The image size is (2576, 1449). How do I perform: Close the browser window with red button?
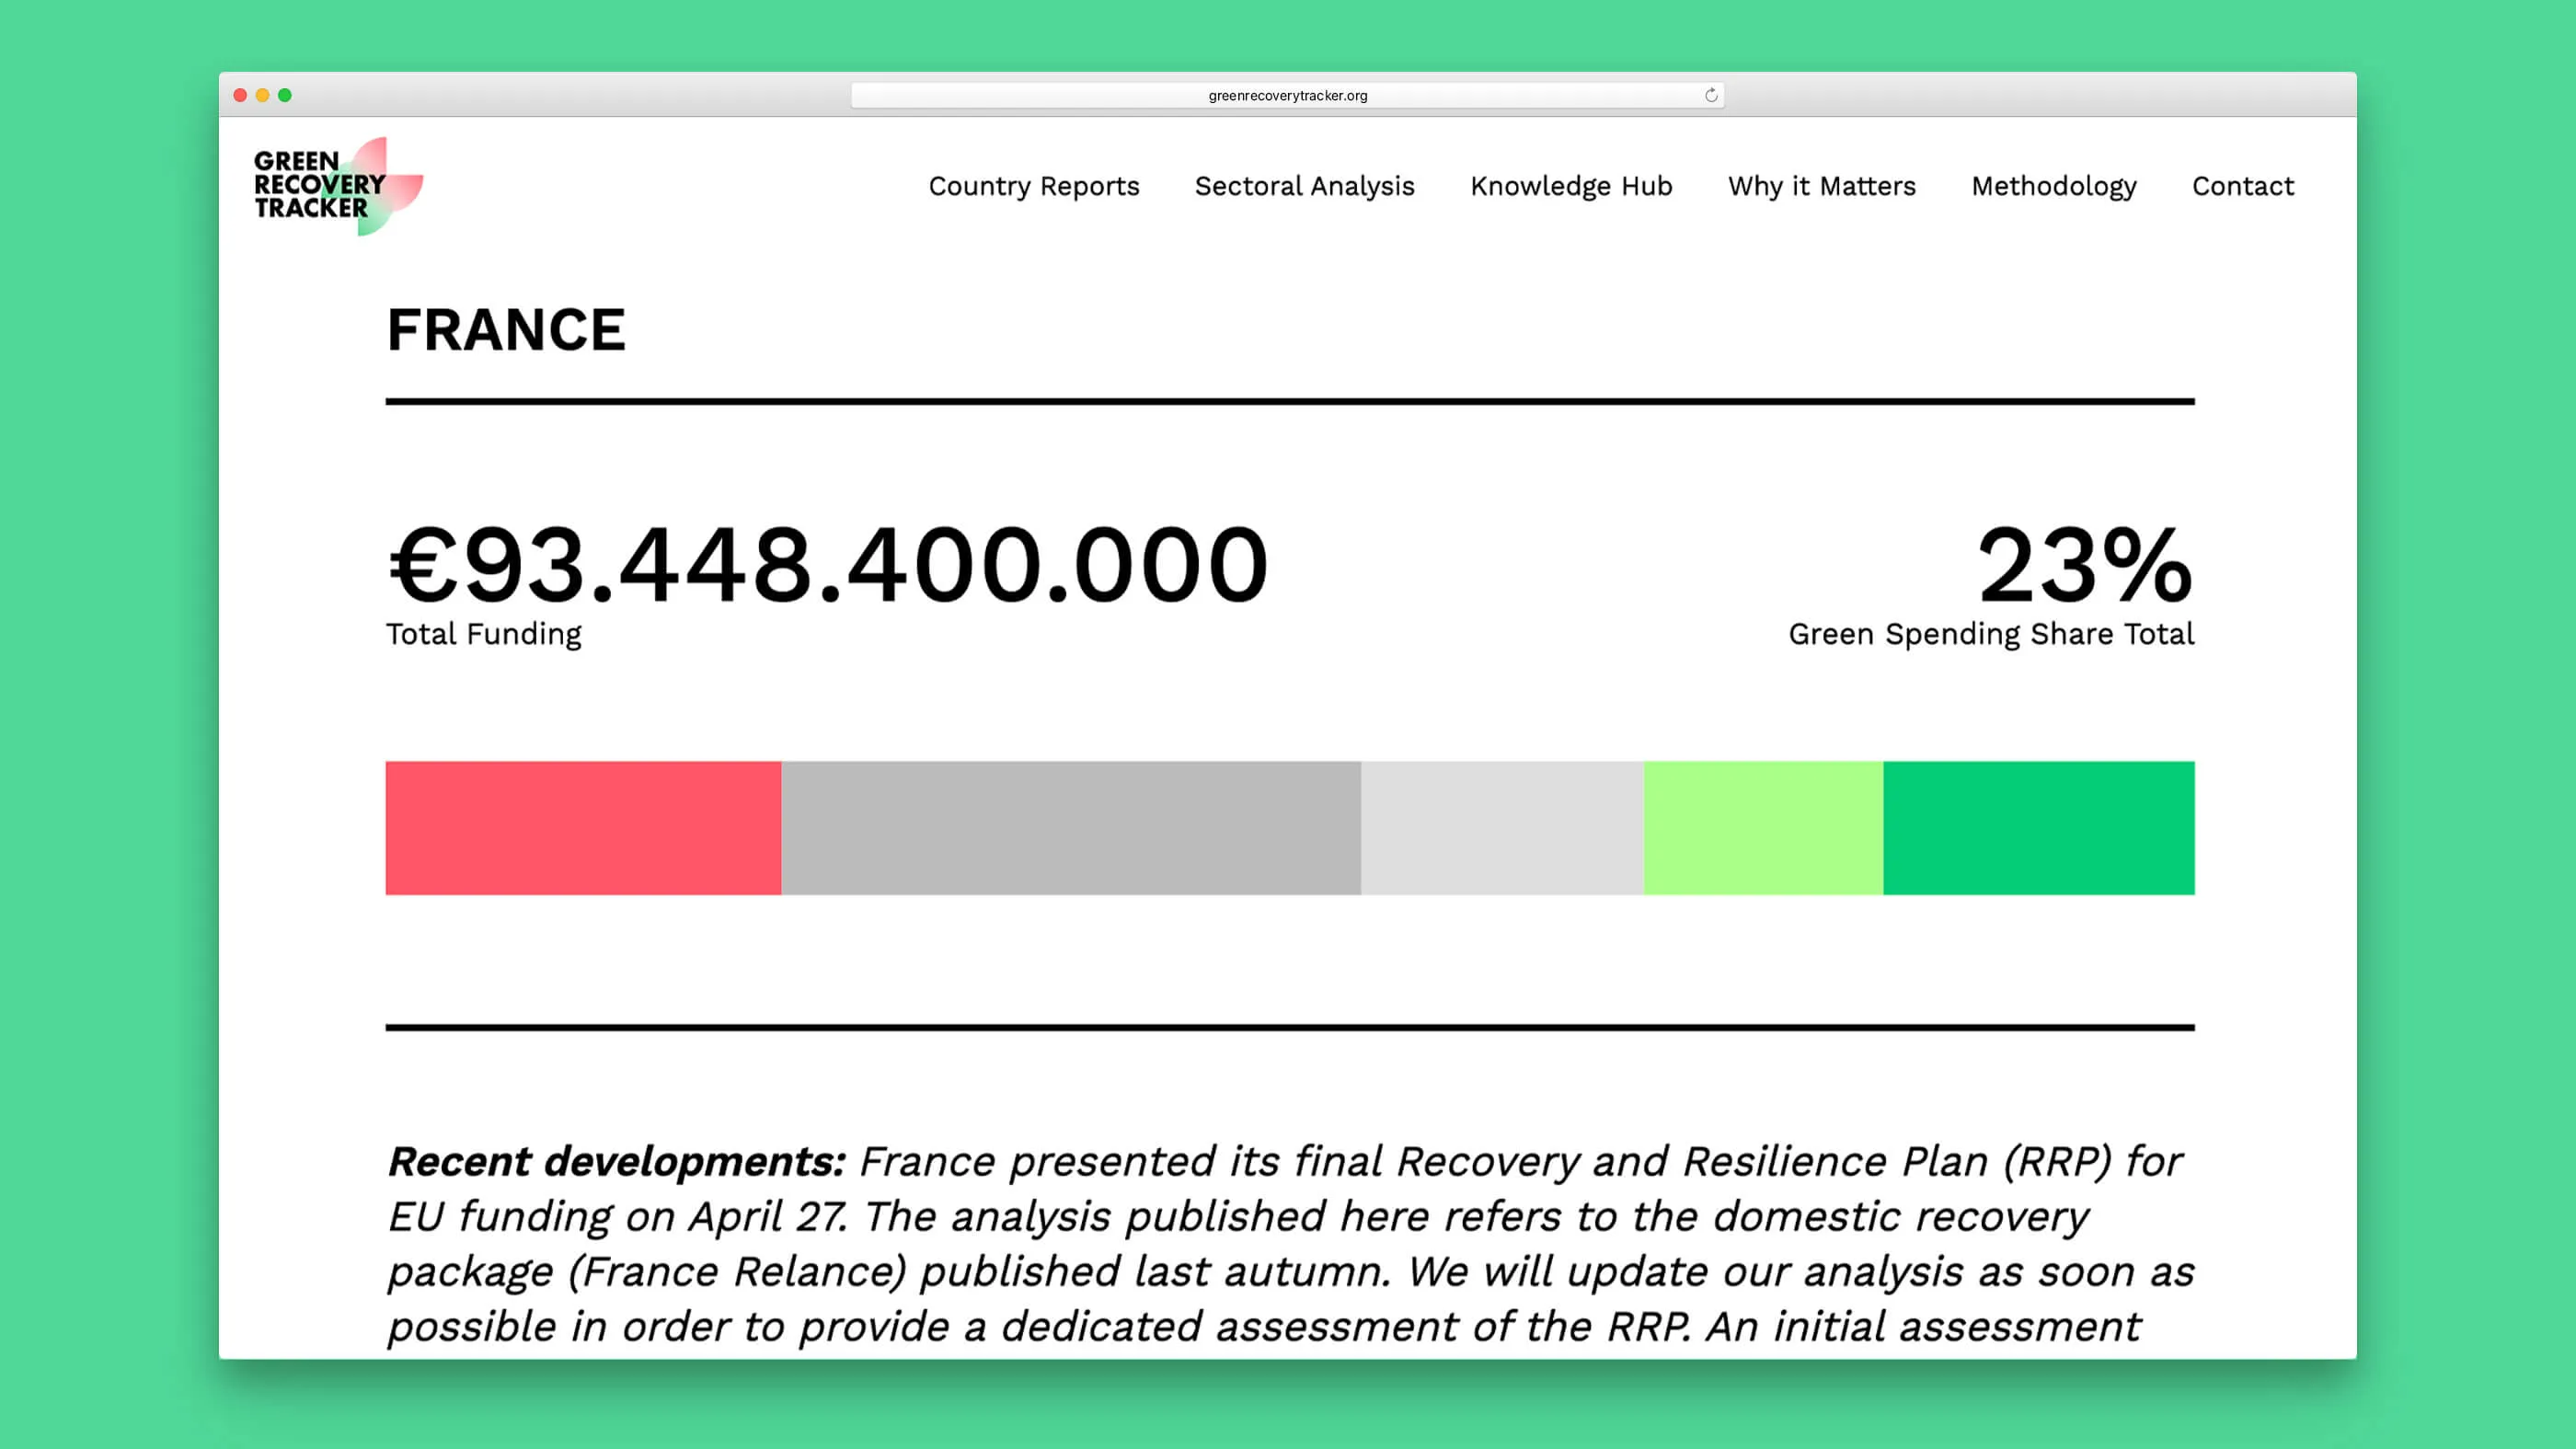[x=240, y=95]
